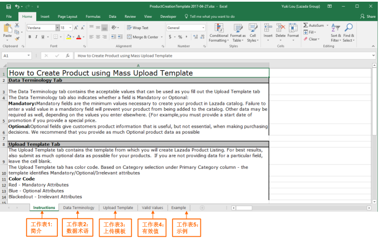Click Insert Function fx button

(x=67, y=56)
